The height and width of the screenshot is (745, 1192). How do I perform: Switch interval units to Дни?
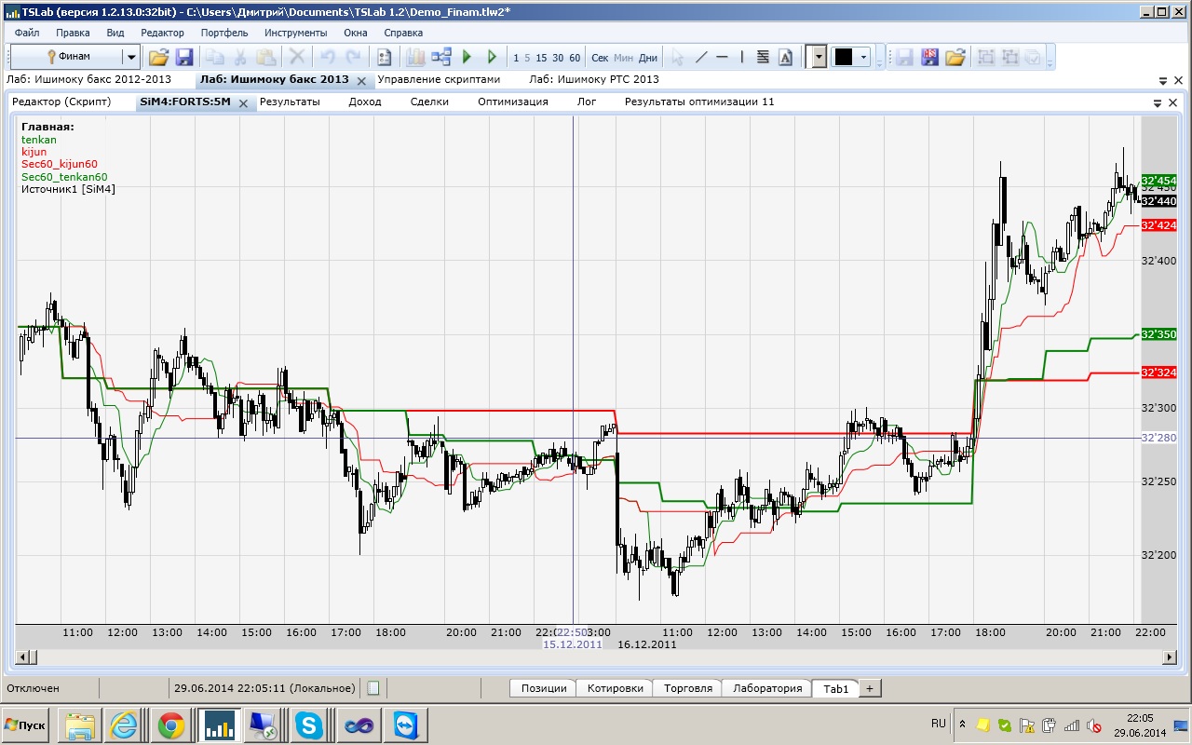[x=648, y=58]
